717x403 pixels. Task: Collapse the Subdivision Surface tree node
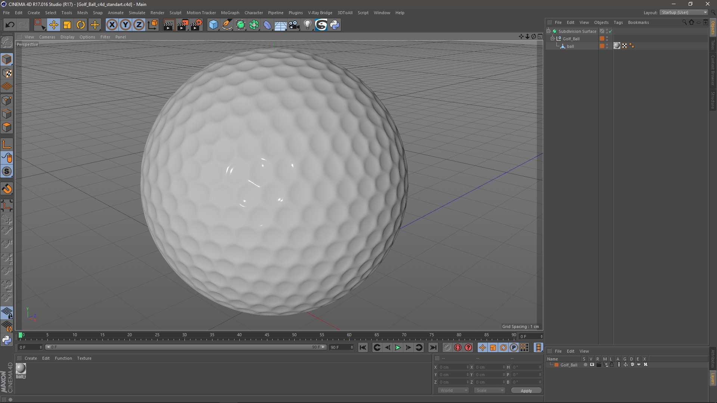pos(549,31)
